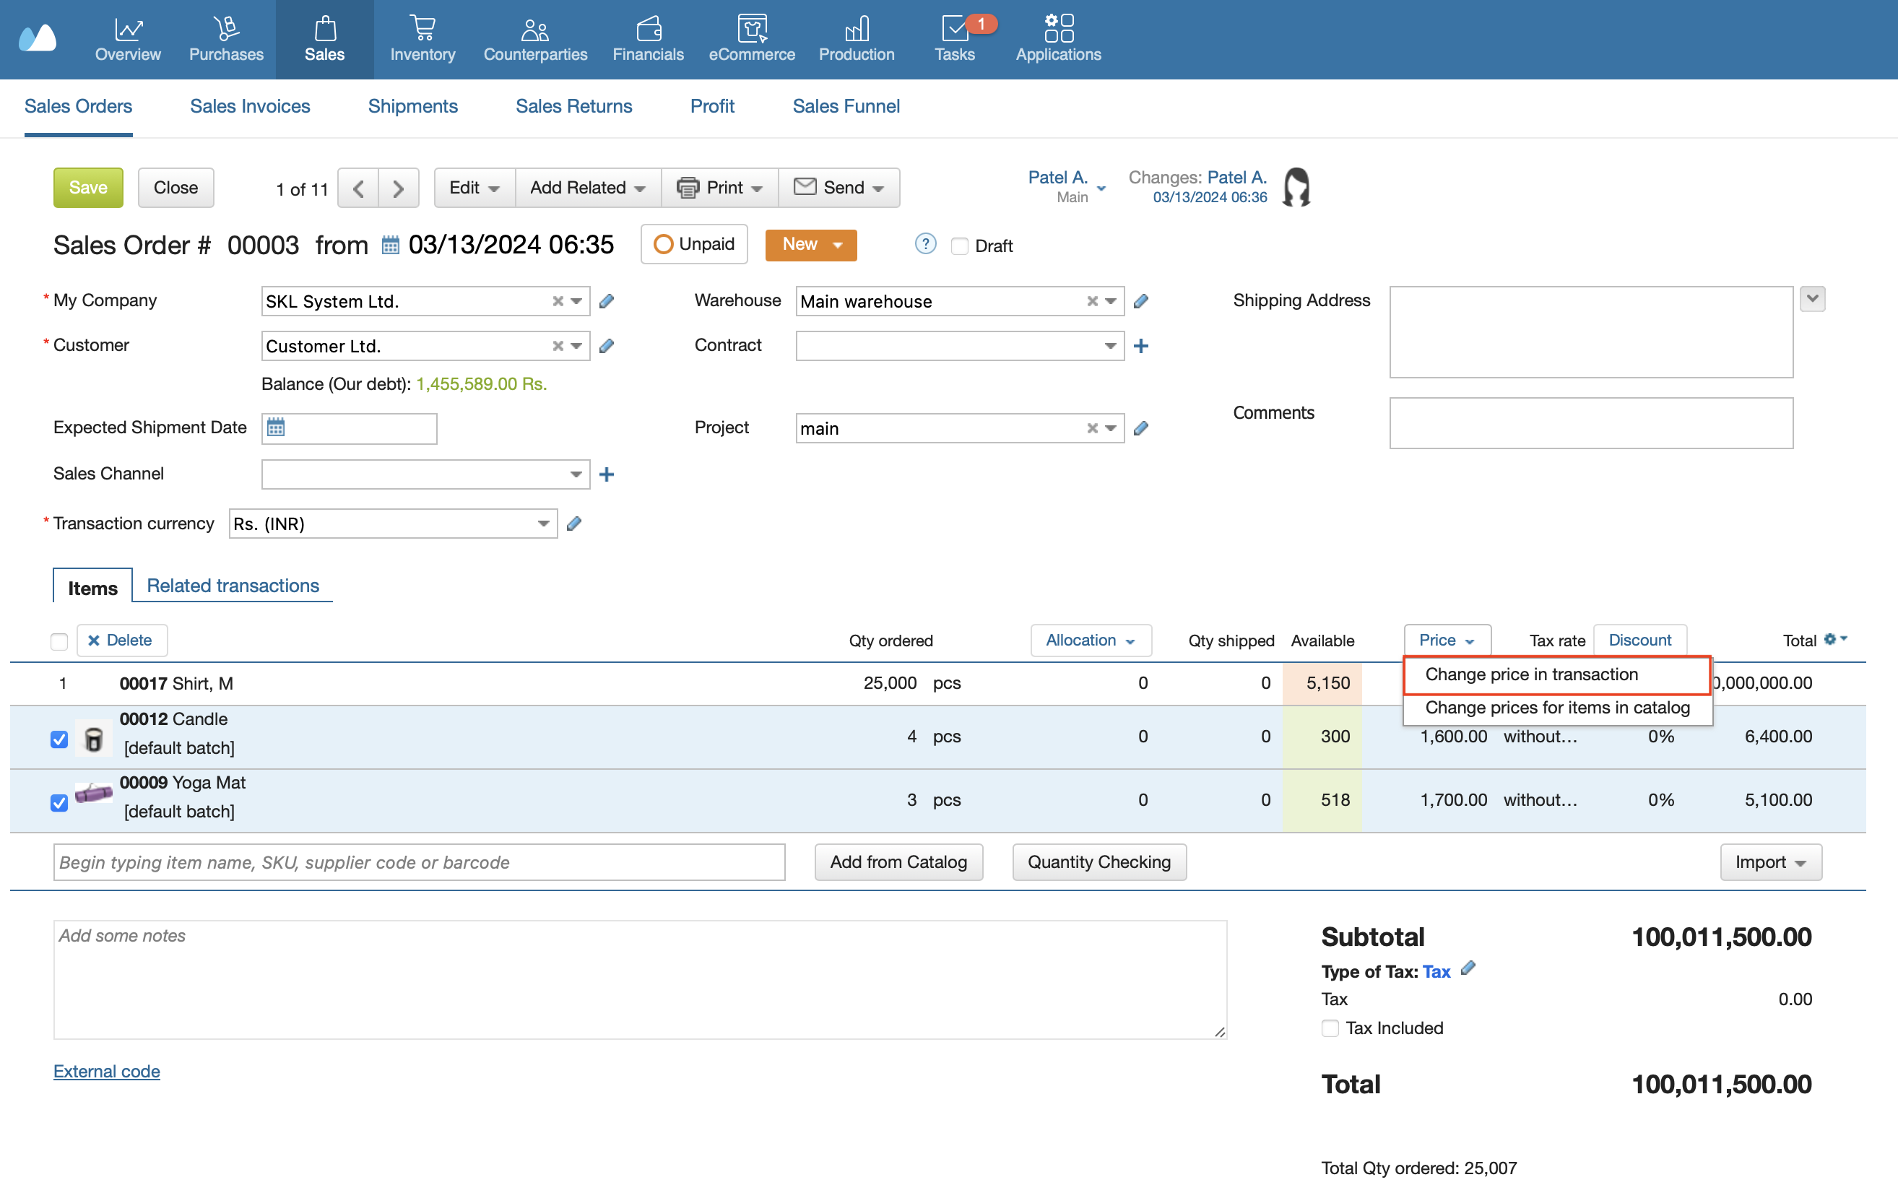The height and width of the screenshot is (1185, 1898).
Task: Add new Contract with plus icon
Action: point(1141,346)
